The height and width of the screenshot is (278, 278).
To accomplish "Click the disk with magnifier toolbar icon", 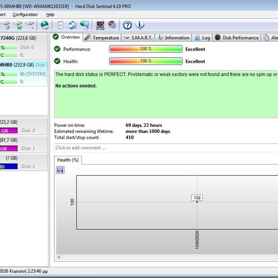I will click(x=30, y=25).
